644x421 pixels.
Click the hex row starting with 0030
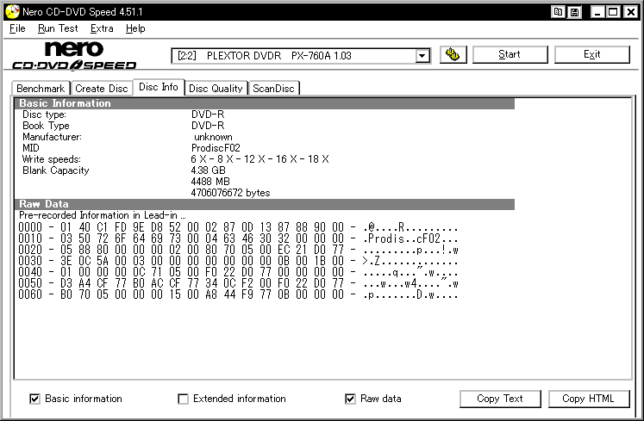click(238, 261)
